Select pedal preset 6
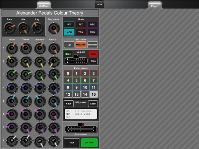 point(85,80)
